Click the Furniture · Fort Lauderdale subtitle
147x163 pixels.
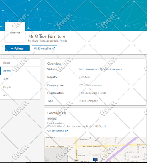point(47,40)
